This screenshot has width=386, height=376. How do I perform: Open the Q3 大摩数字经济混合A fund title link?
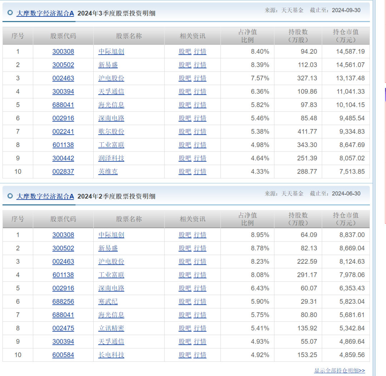(x=45, y=13)
